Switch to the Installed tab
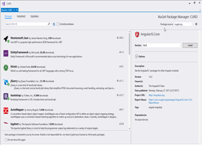 [21, 16]
